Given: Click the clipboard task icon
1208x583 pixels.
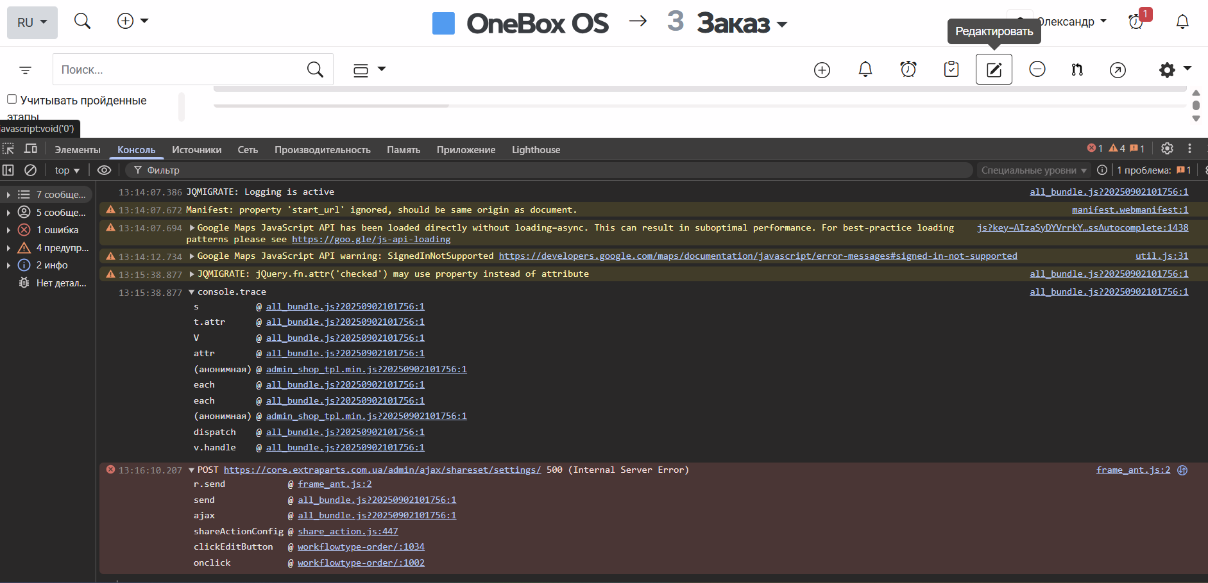Looking at the screenshot, I should [x=951, y=69].
